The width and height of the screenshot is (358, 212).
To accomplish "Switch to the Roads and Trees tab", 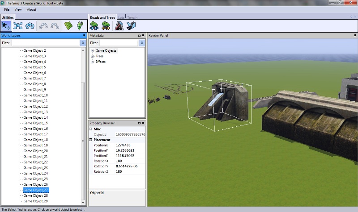I will tap(102, 17).
